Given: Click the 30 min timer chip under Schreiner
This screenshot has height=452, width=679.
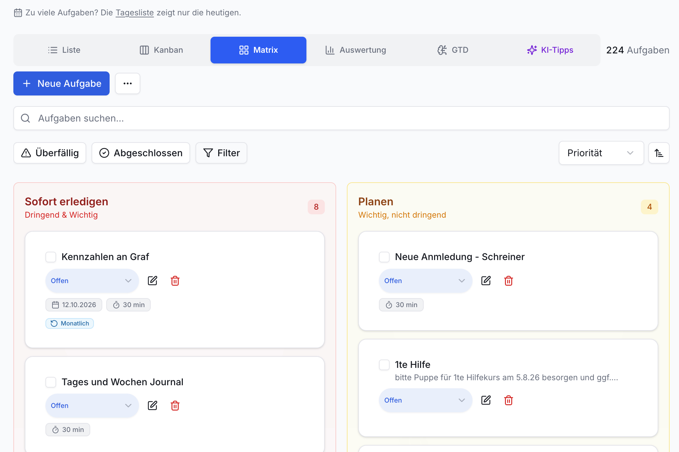Looking at the screenshot, I should tap(401, 305).
